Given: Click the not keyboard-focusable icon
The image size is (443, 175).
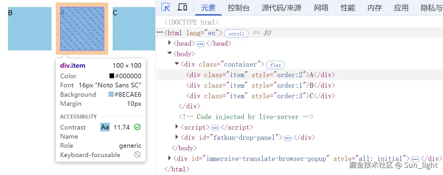Looking at the screenshot, I should coord(137,154).
